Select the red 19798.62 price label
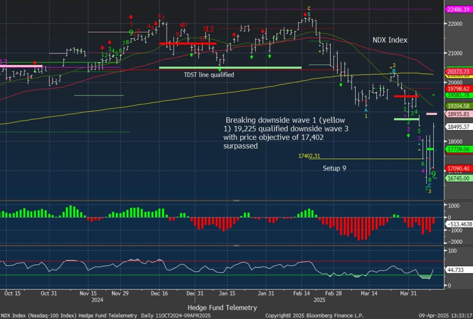Image resolution: width=473 pixels, height=319 pixels. coord(459,89)
